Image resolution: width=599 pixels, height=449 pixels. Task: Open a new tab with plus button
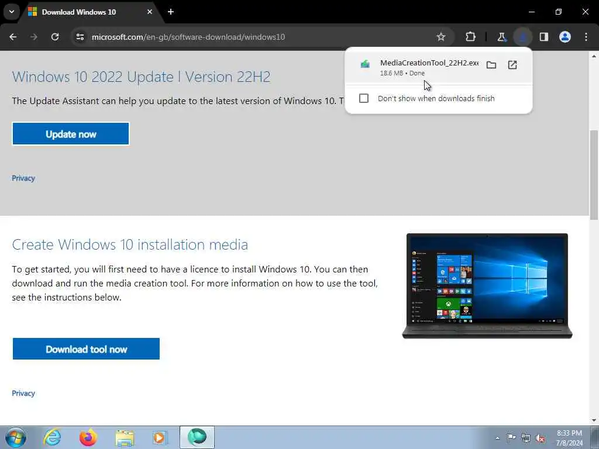point(171,12)
